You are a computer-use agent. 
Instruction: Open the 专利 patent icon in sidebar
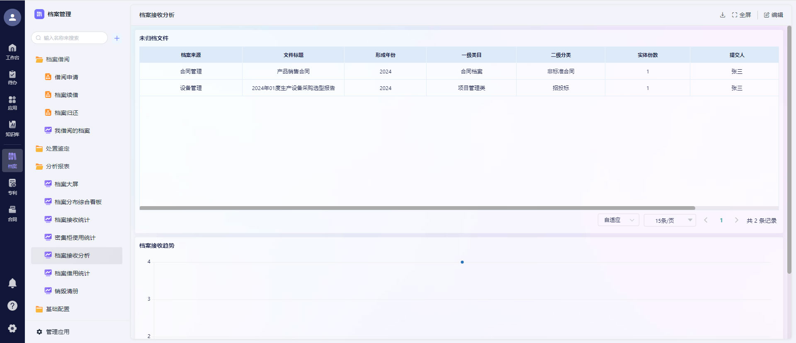[12, 187]
